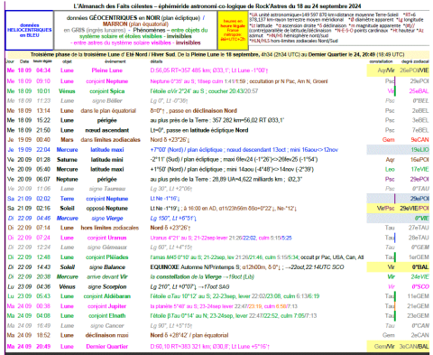Viewport: 433px width, 355px height.
Task: Select the "Terre conjoint Neptune" heliocentric row
Action: coord(216,199)
